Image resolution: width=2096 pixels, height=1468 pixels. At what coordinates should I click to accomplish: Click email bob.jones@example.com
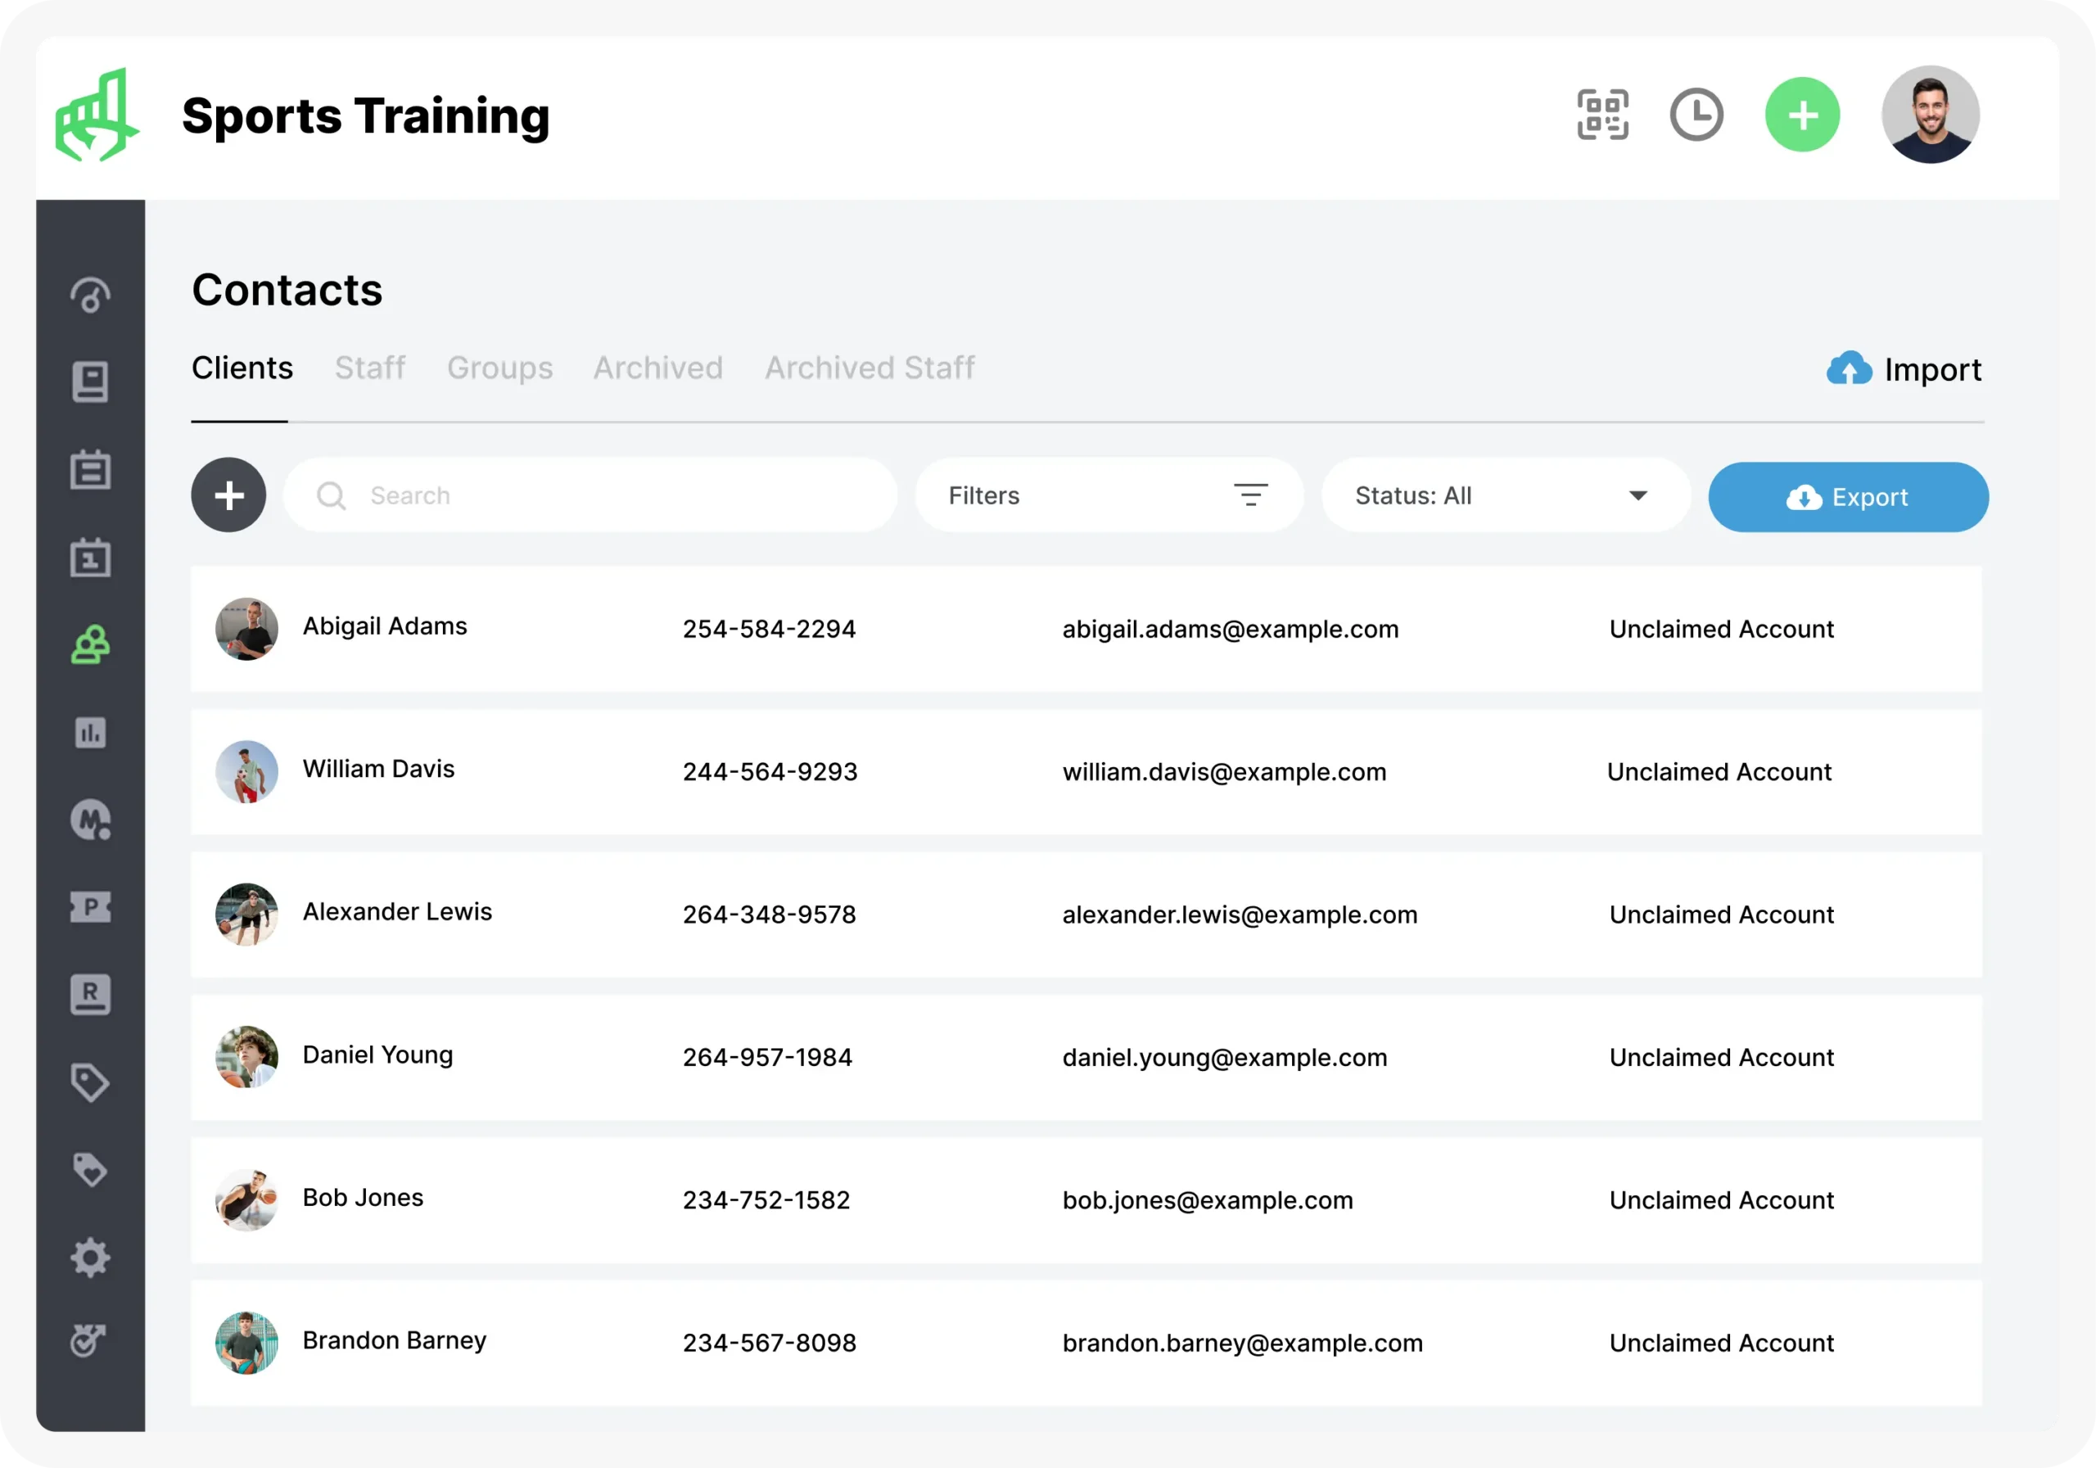coord(1208,1199)
